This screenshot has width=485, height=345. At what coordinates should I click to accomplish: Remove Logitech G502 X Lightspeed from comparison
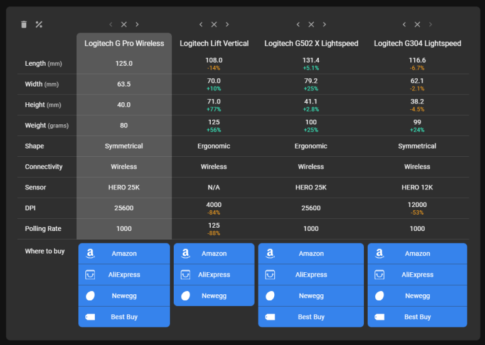click(311, 24)
